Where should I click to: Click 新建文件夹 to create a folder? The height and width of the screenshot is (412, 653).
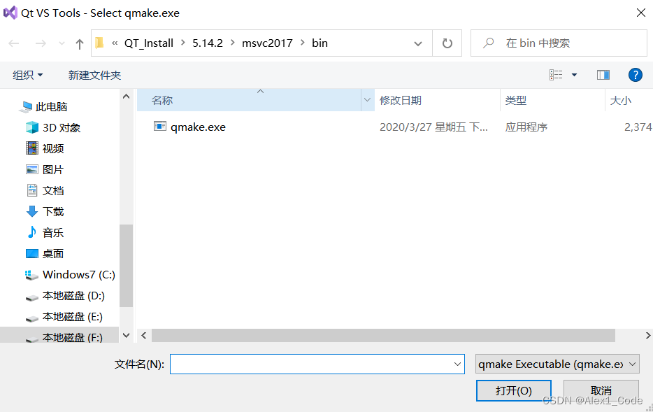pos(94,75)
